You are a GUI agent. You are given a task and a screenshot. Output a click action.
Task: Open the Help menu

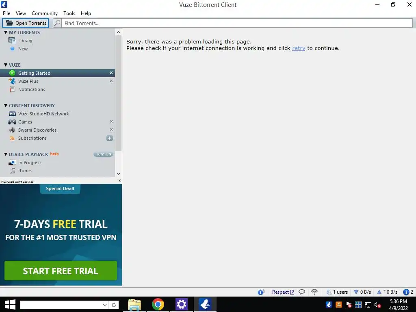click(x=86, y=13)
